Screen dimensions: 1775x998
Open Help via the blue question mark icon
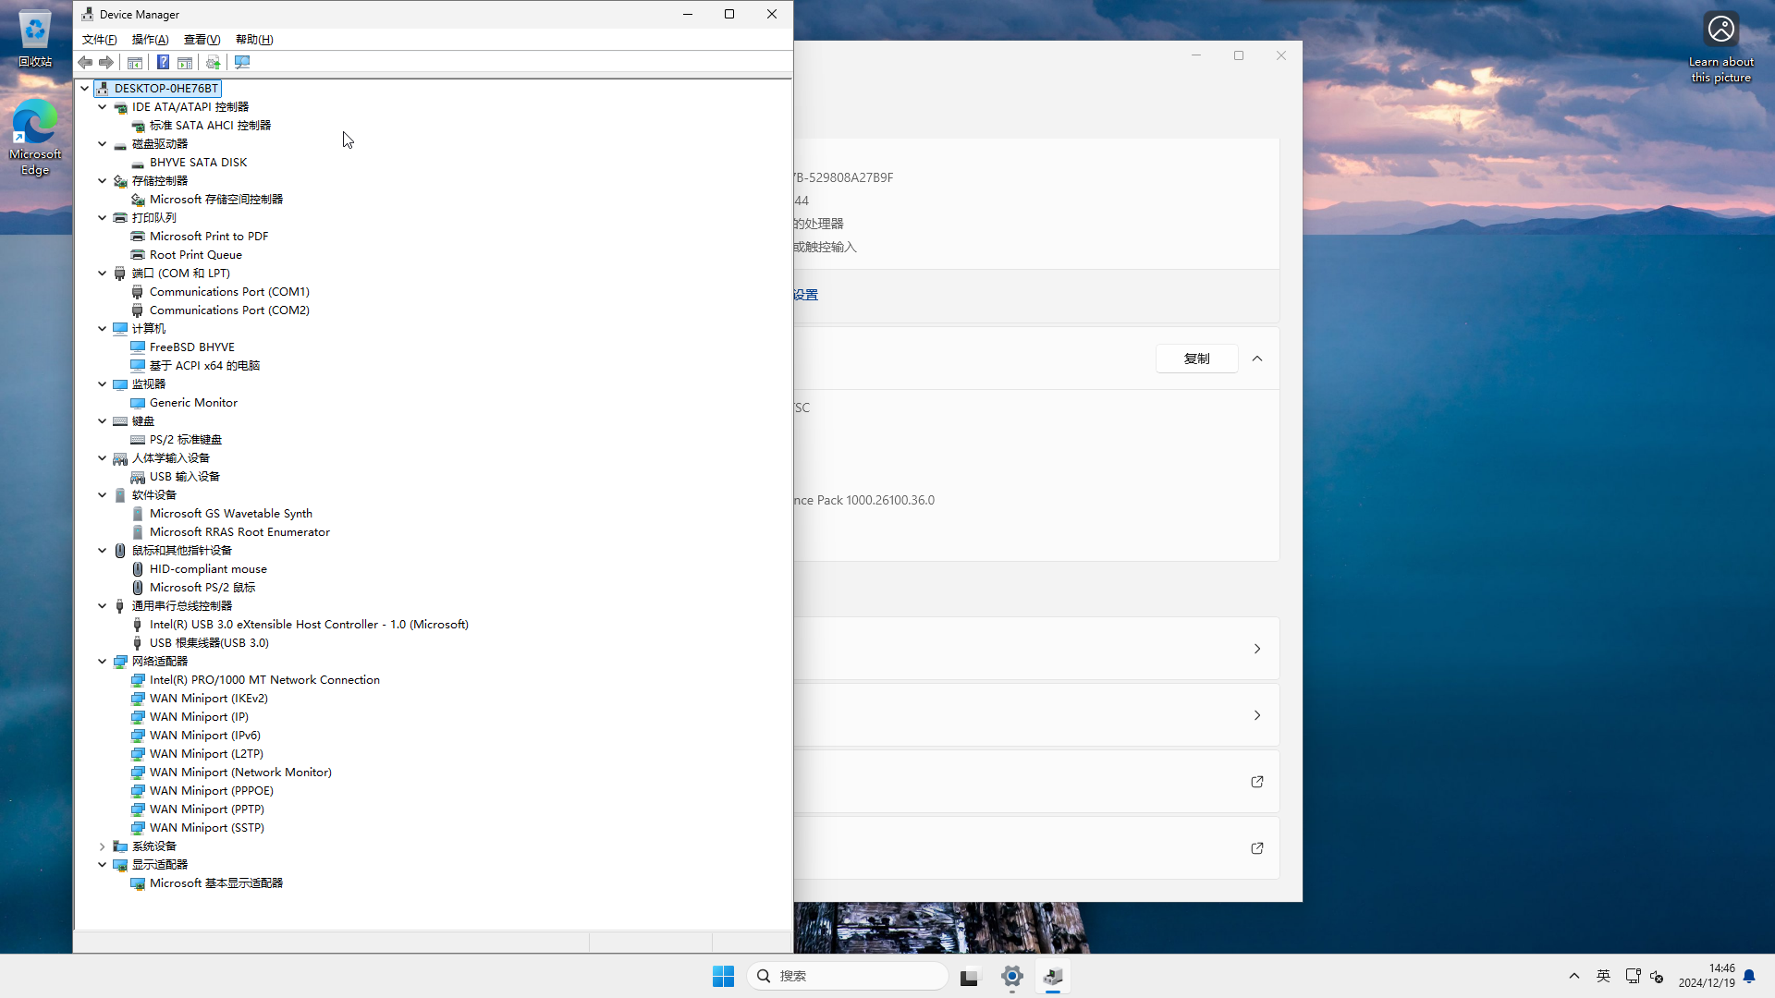pyautogui.click(x=163, y=62)
